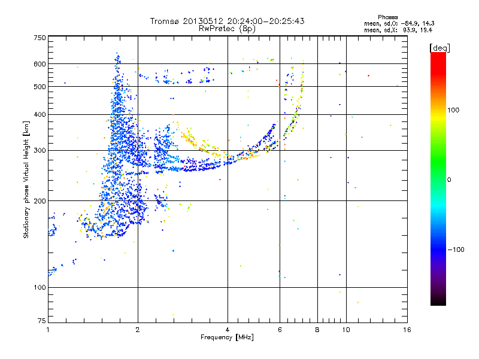
Task: Click the colorbar '0' tick label
Action: (449, 180)
